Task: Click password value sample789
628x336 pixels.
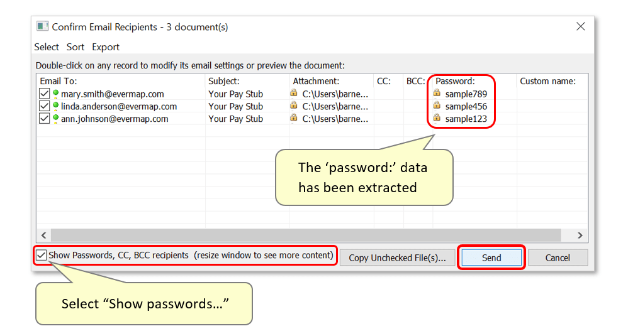Action: point(466,94)
